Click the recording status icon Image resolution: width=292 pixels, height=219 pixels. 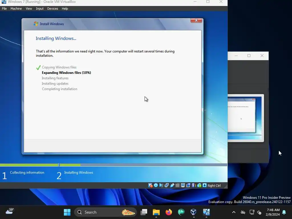pos(188,185)
